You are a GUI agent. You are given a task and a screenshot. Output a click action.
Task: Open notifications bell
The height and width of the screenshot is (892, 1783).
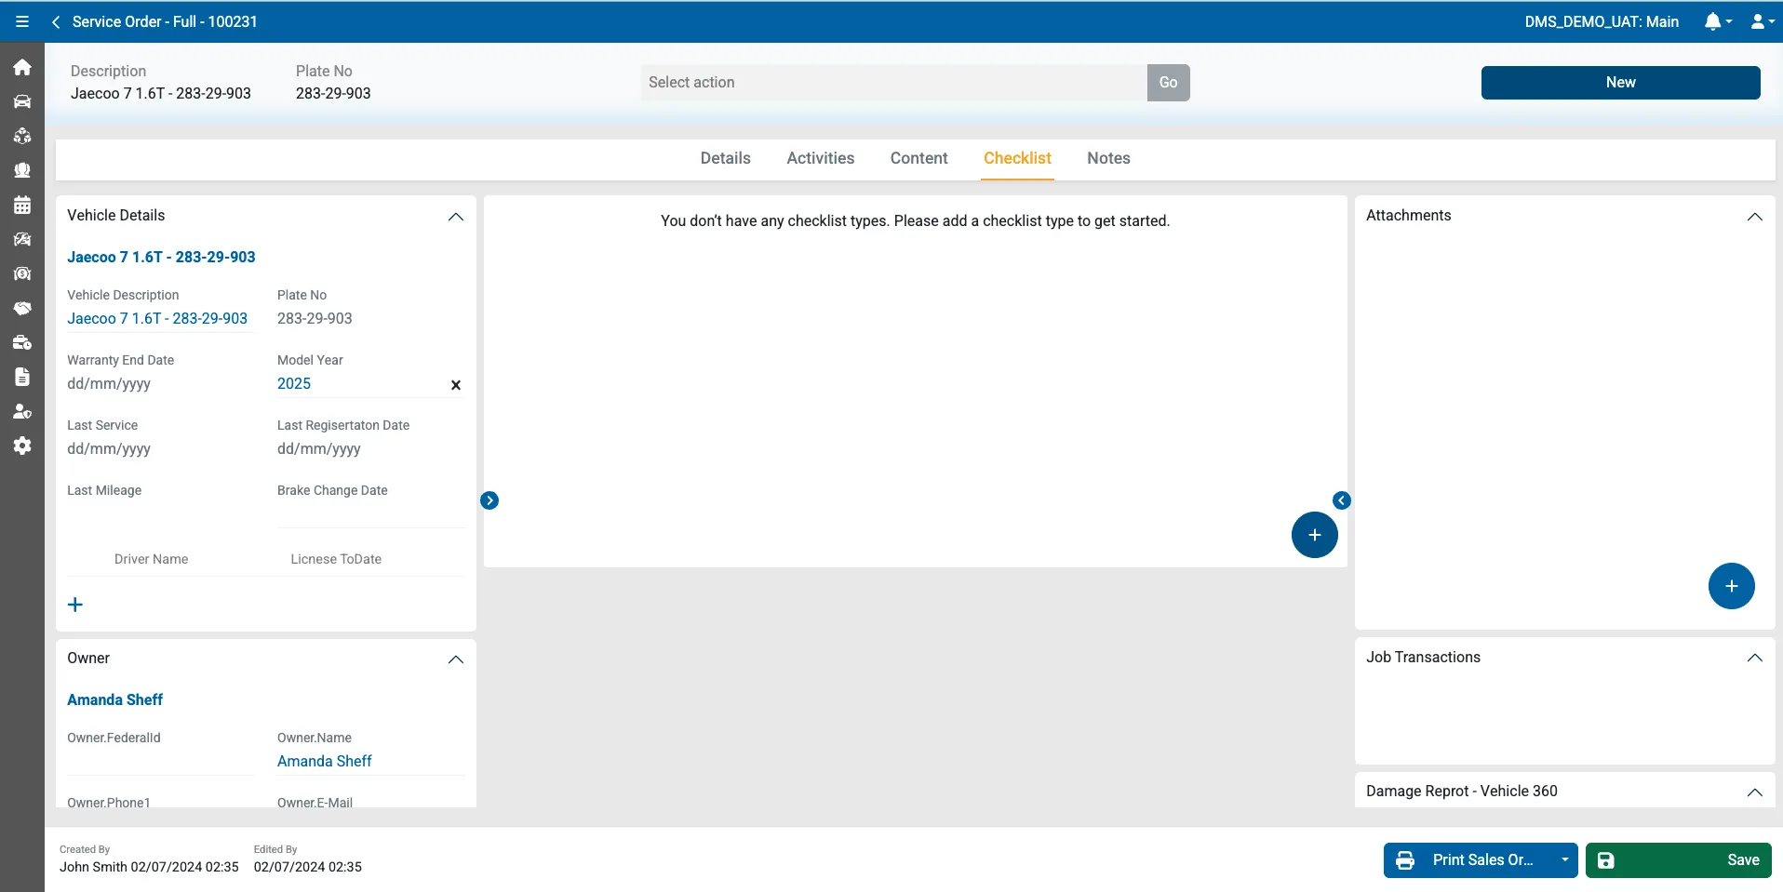[x=1717, y=21]
